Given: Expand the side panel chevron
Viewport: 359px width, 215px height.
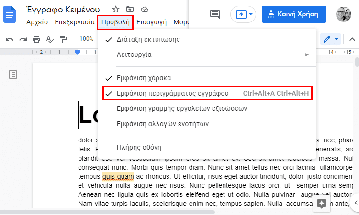Looking at the screenshot, I should [x=356, y=203].
